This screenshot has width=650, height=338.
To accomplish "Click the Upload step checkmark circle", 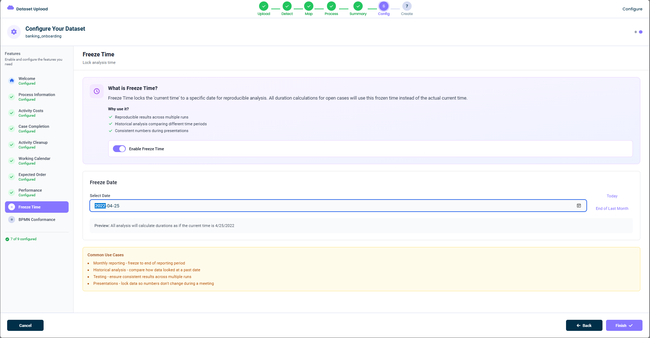I will click(264, 6).
